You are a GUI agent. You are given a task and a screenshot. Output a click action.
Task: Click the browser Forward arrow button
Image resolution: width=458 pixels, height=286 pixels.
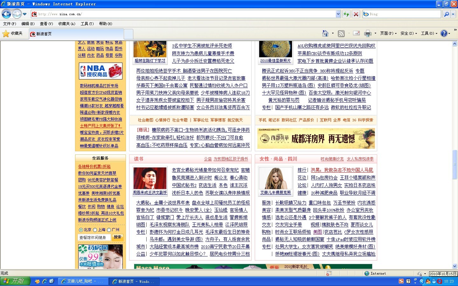[17, 14]
